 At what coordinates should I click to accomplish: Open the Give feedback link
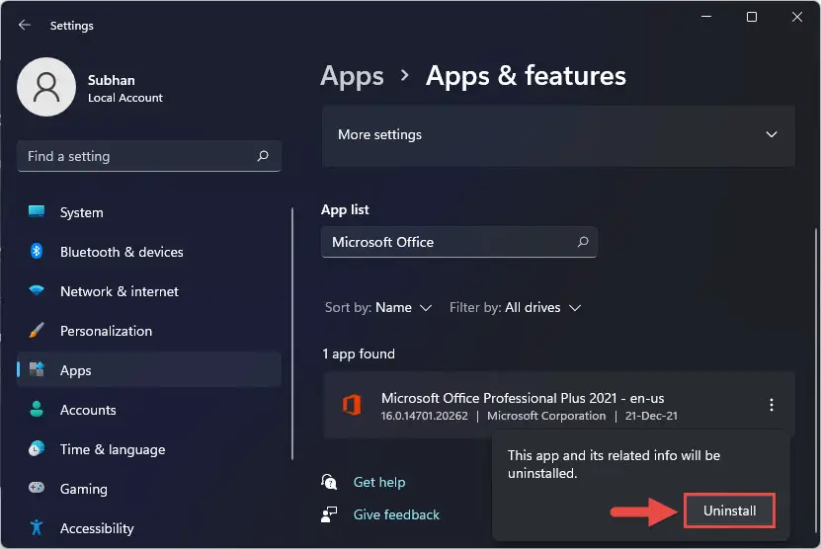(396, 515)
